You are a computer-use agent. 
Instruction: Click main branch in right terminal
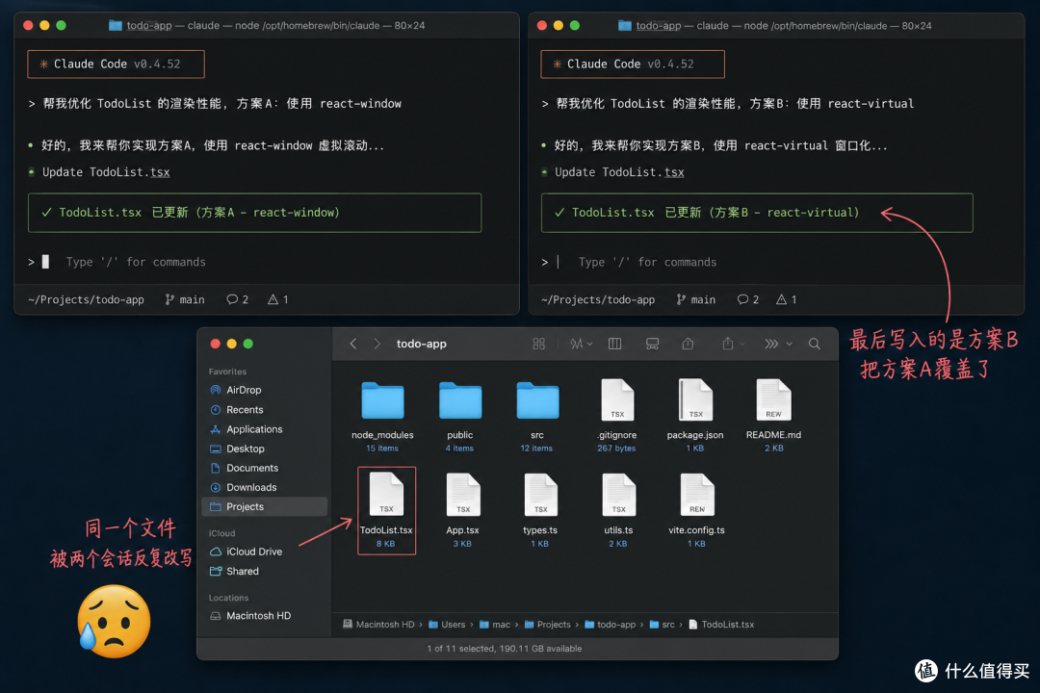696,299
